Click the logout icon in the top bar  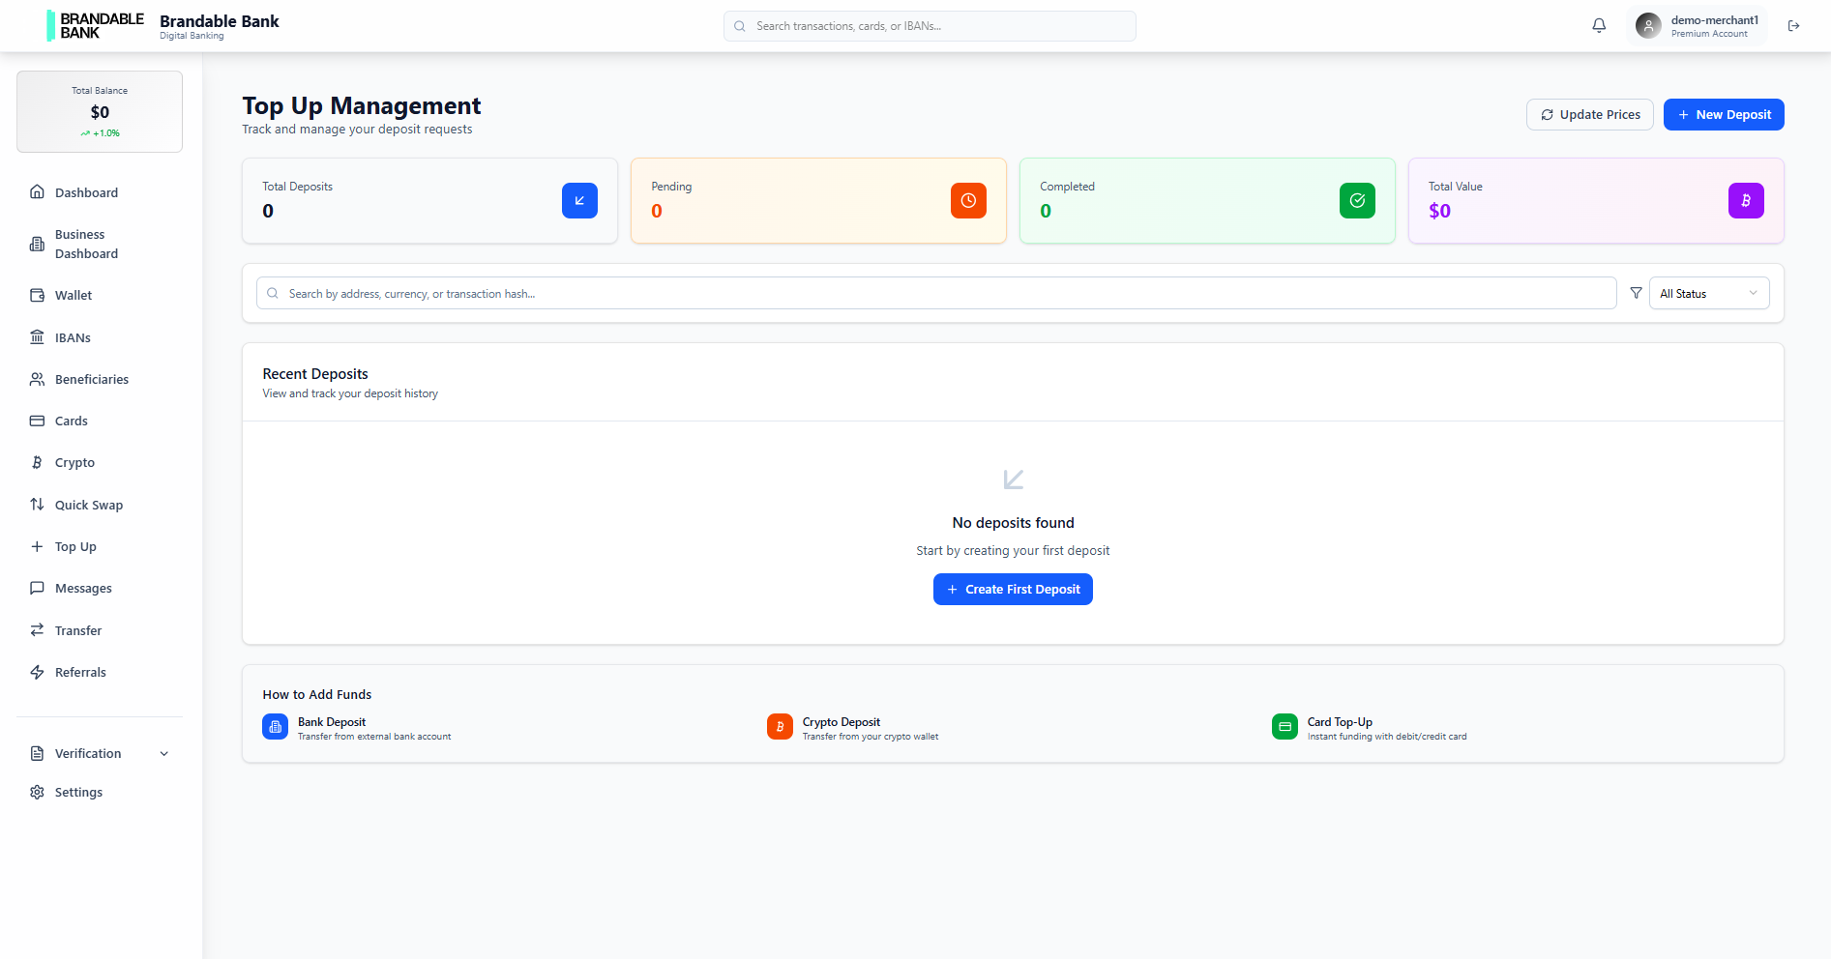pyautogui.click(x=1794, y=26)
